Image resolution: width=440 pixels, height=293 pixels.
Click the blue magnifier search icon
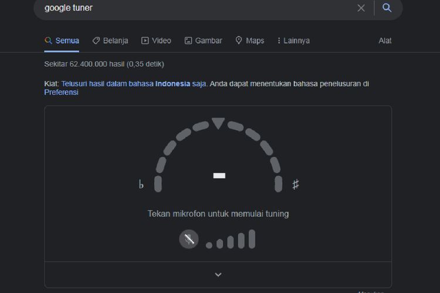[387, 8]
